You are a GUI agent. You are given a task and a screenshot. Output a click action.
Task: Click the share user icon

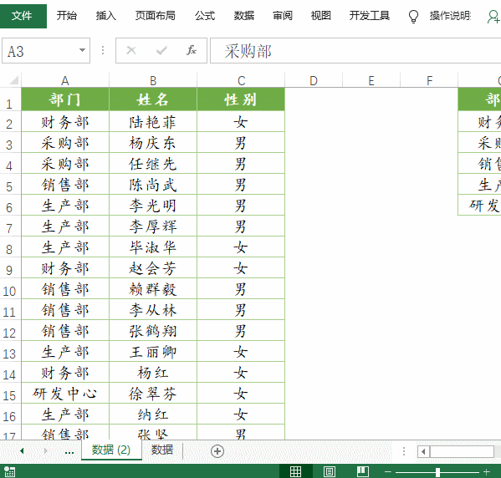coord(493,16)
